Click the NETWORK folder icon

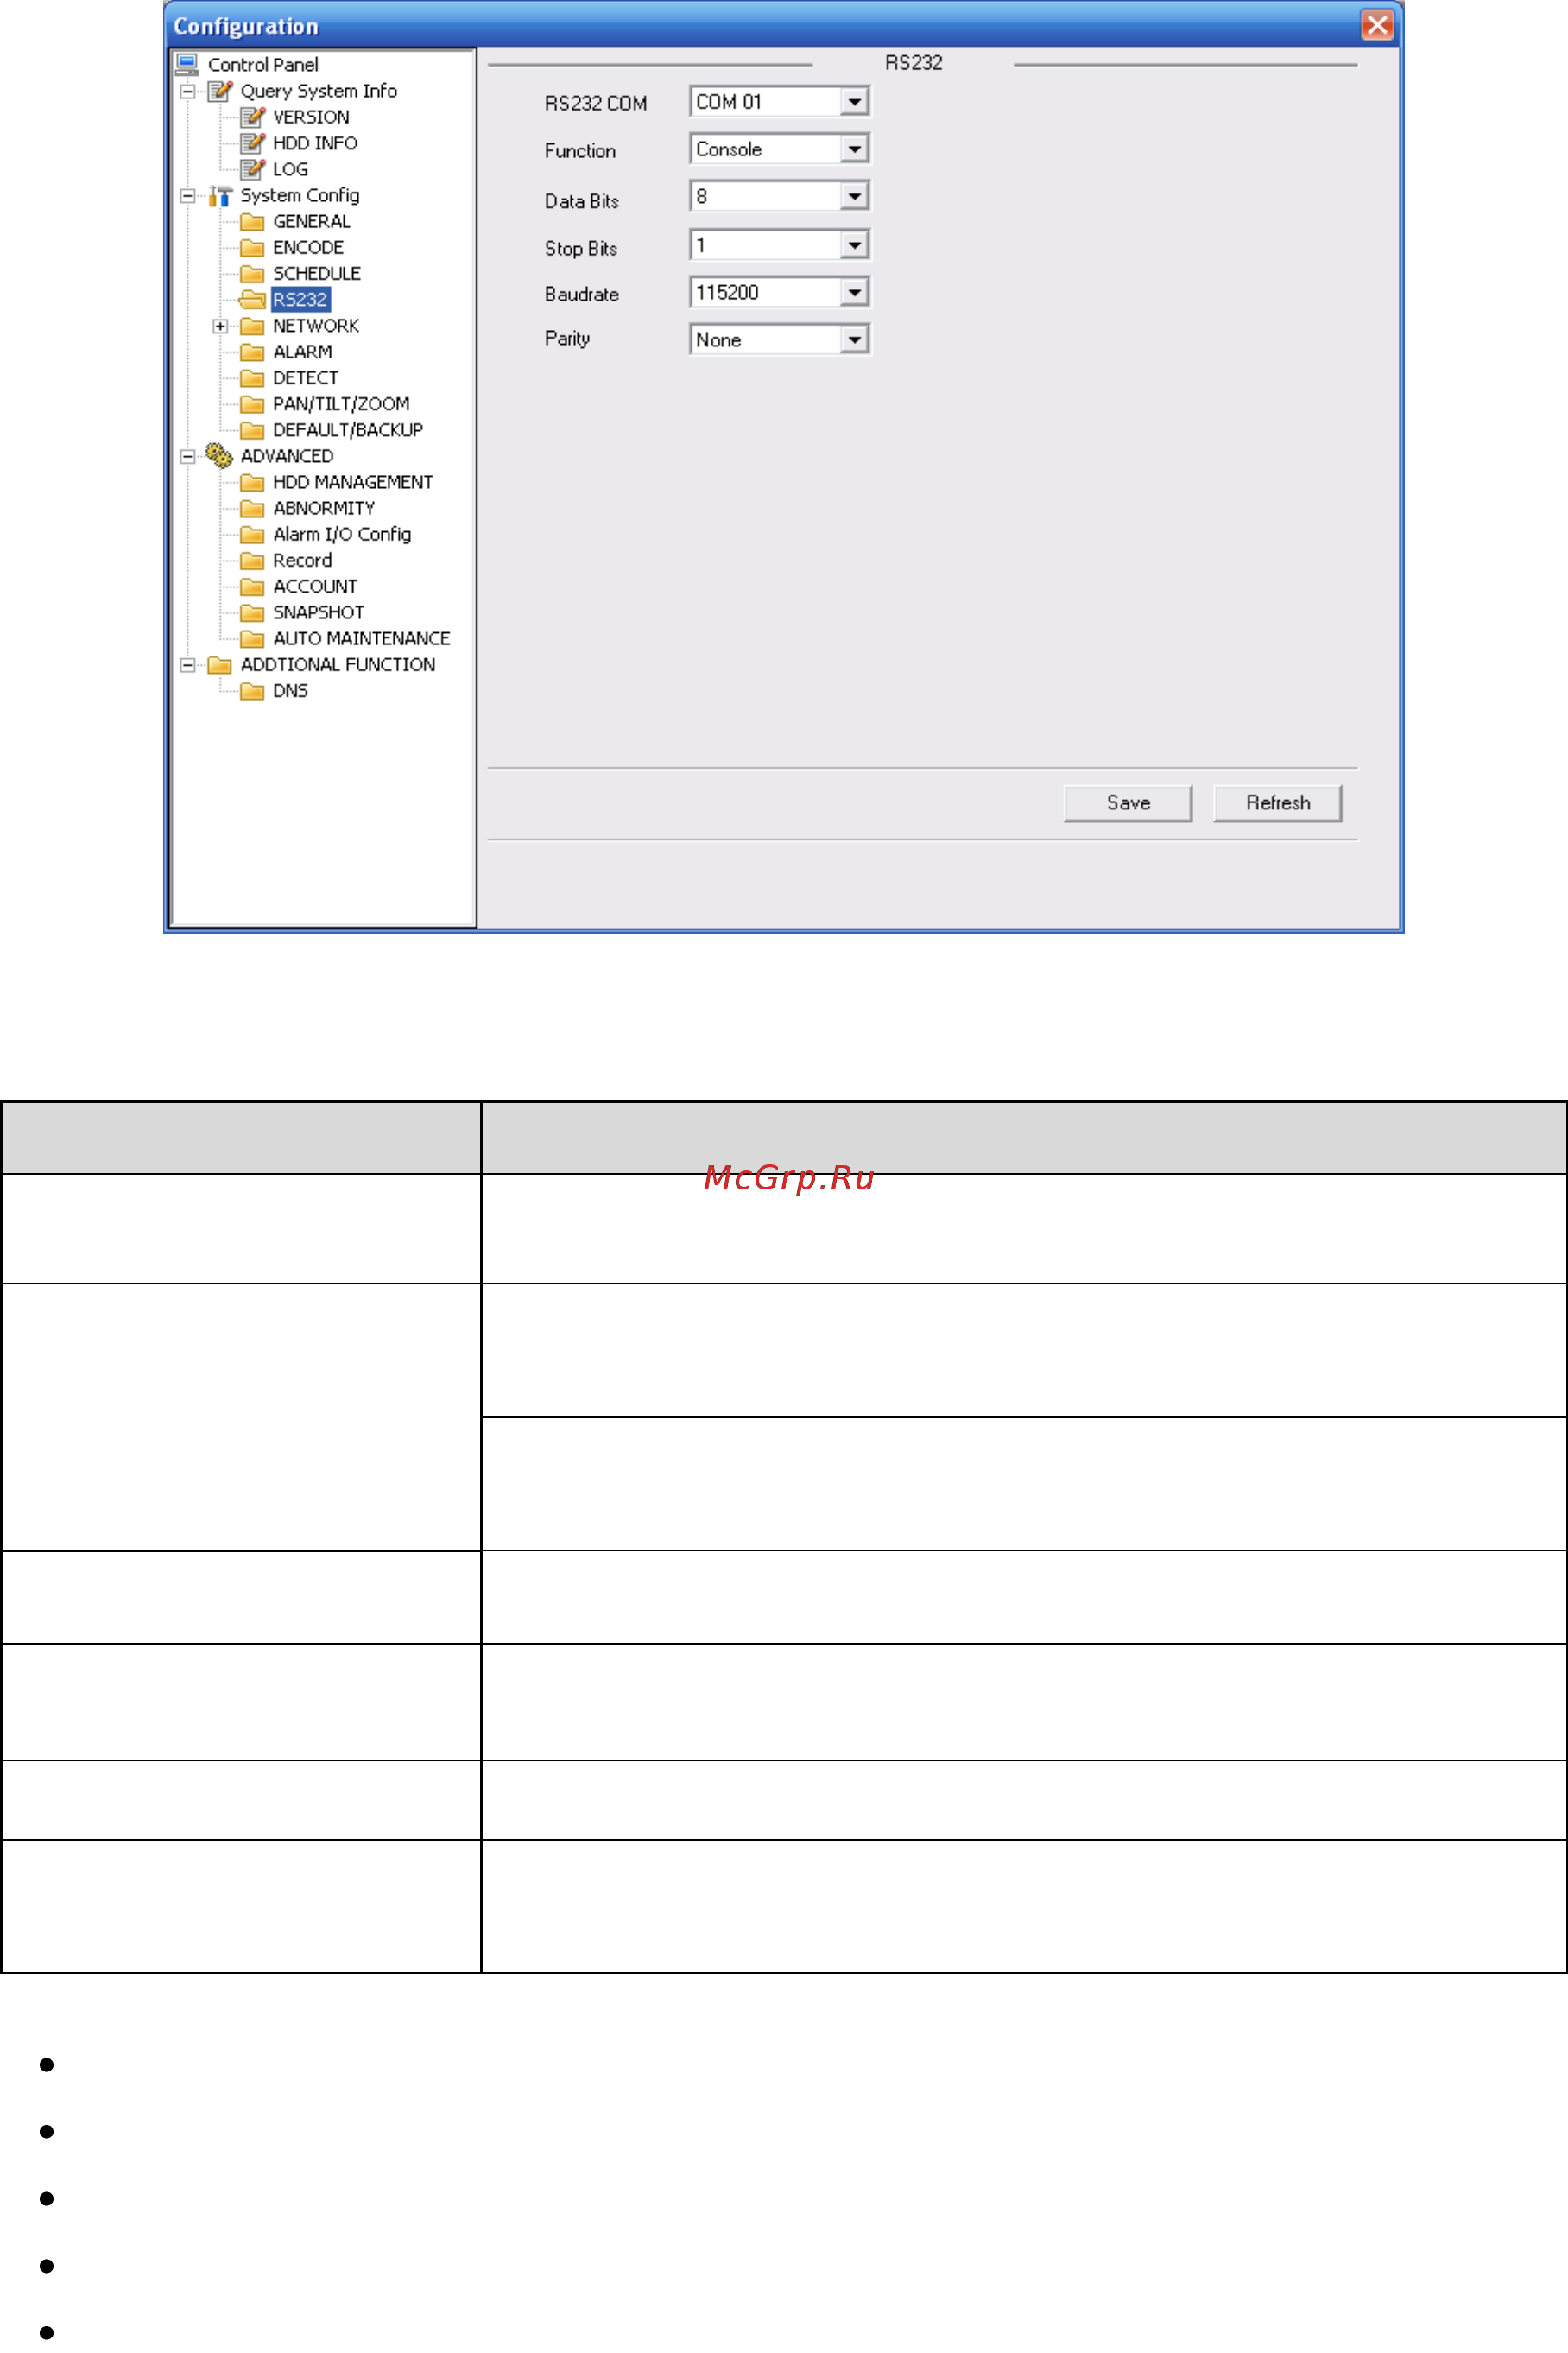tap(253, 327)
